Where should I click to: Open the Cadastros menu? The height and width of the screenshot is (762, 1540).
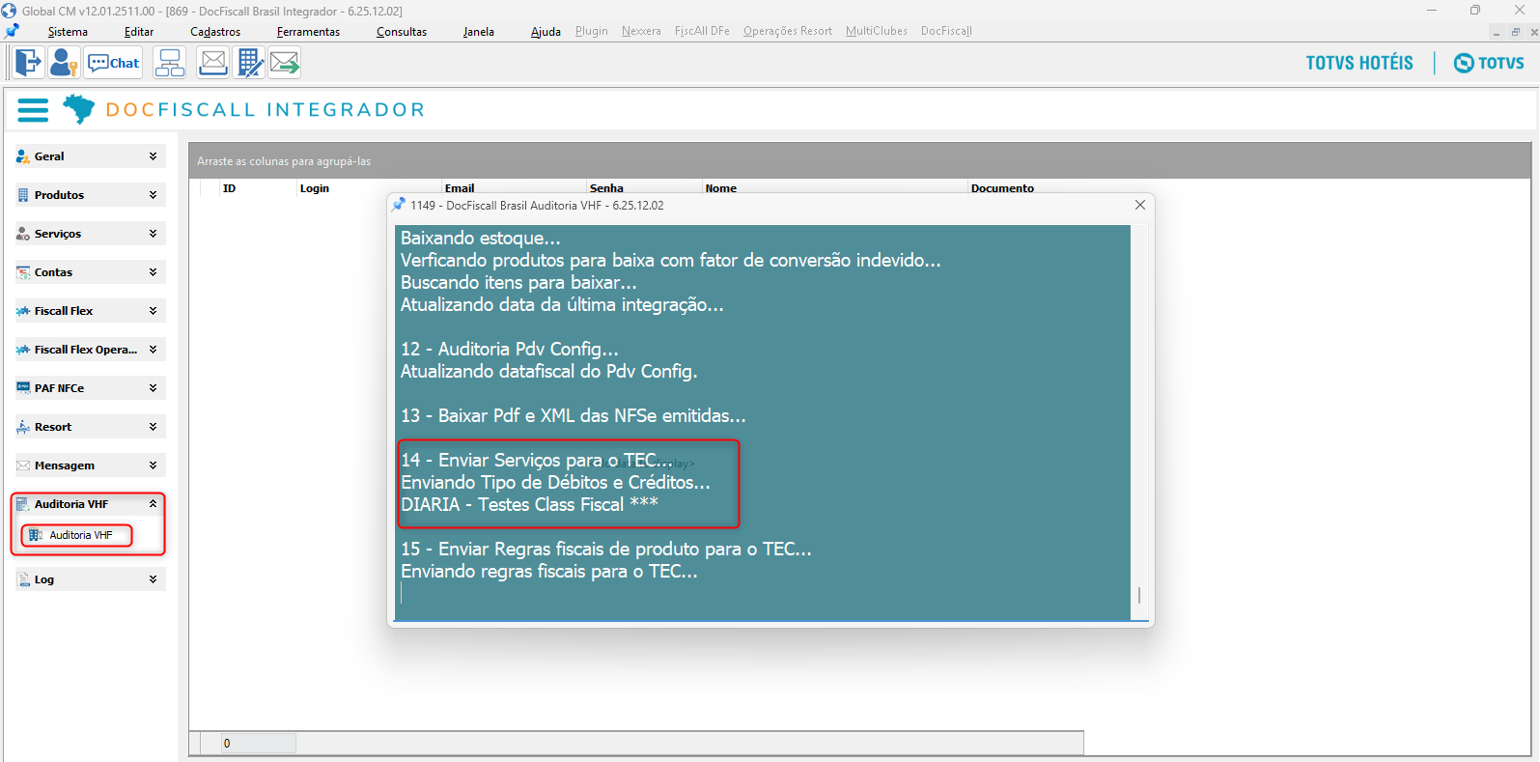pos(215,32)
